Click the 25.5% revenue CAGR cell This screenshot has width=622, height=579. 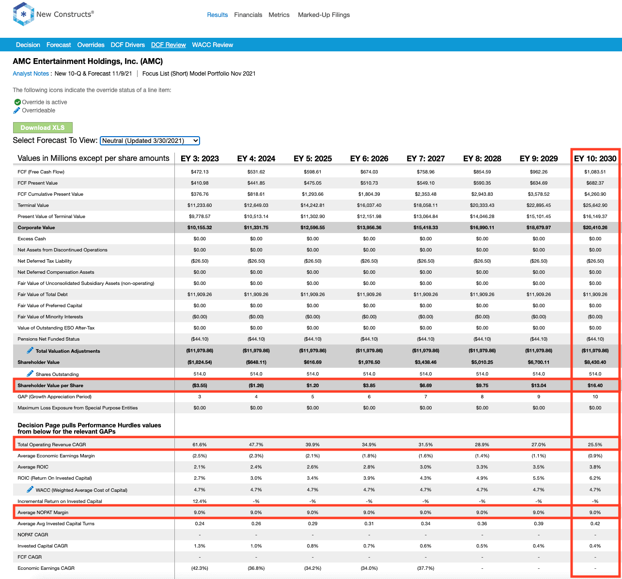click(595, 444)
